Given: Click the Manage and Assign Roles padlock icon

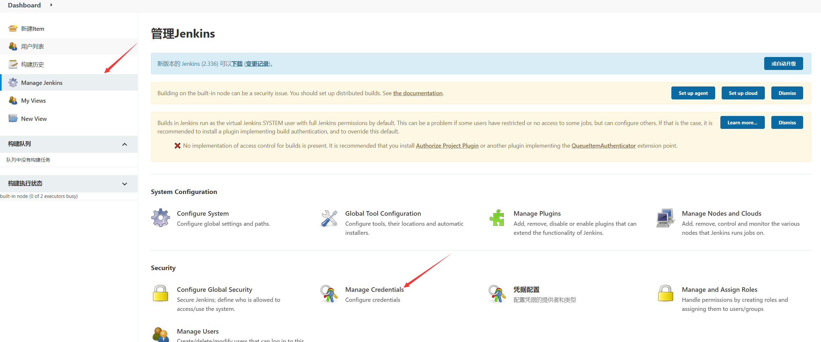Looking at the screenshot, I should 665,293.
